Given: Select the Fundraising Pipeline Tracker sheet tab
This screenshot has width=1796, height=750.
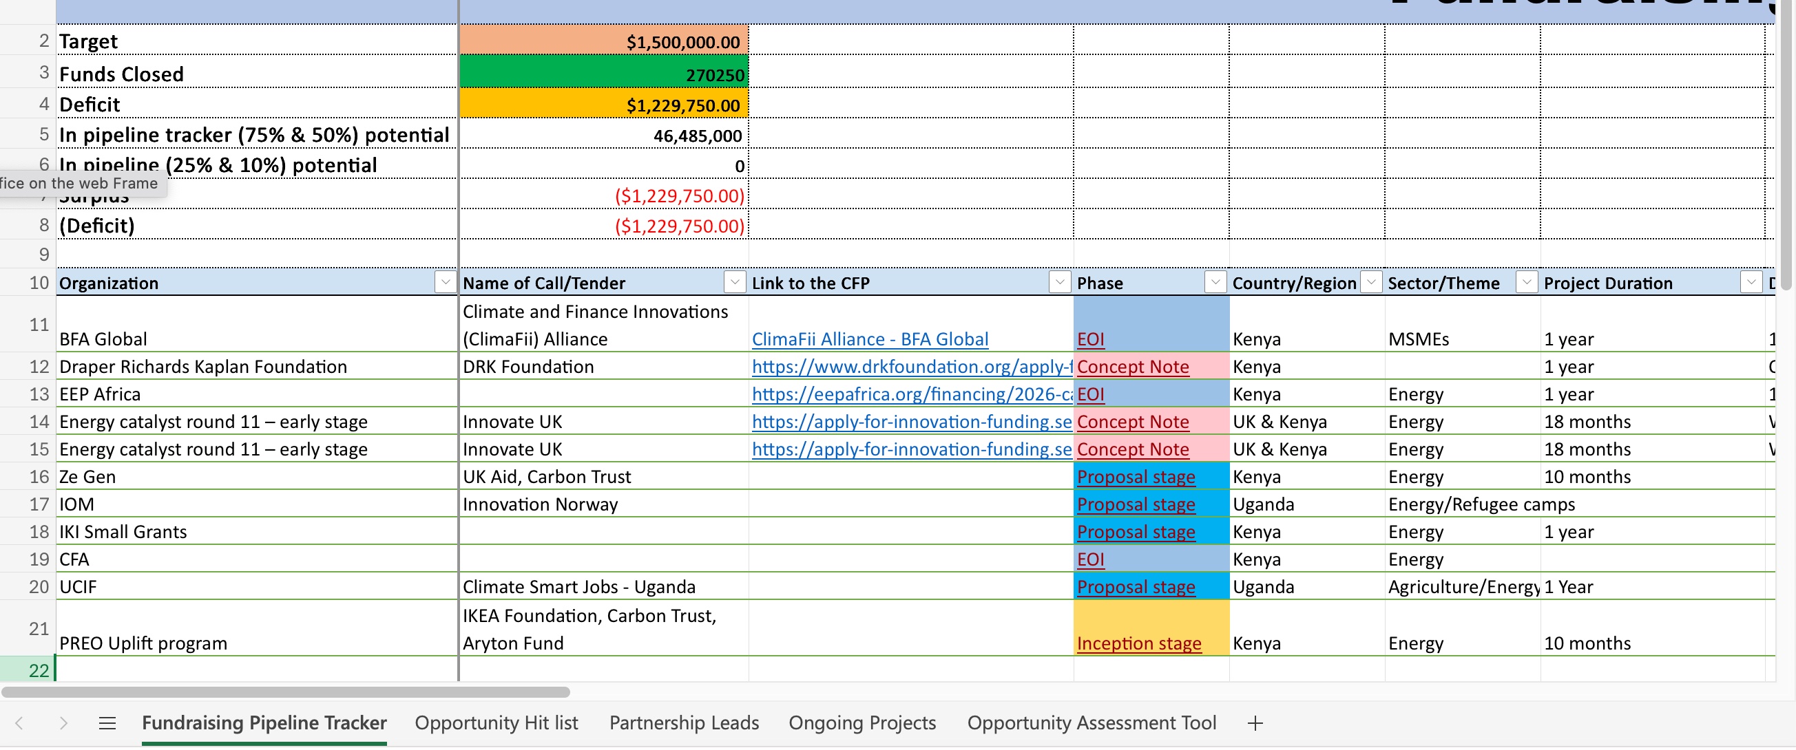Looking at the screenshot, I should [264, 724].
